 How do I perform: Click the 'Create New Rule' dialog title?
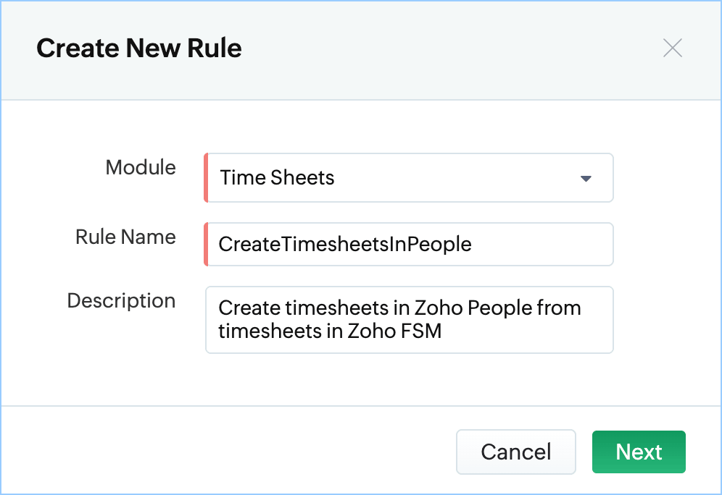139,48
